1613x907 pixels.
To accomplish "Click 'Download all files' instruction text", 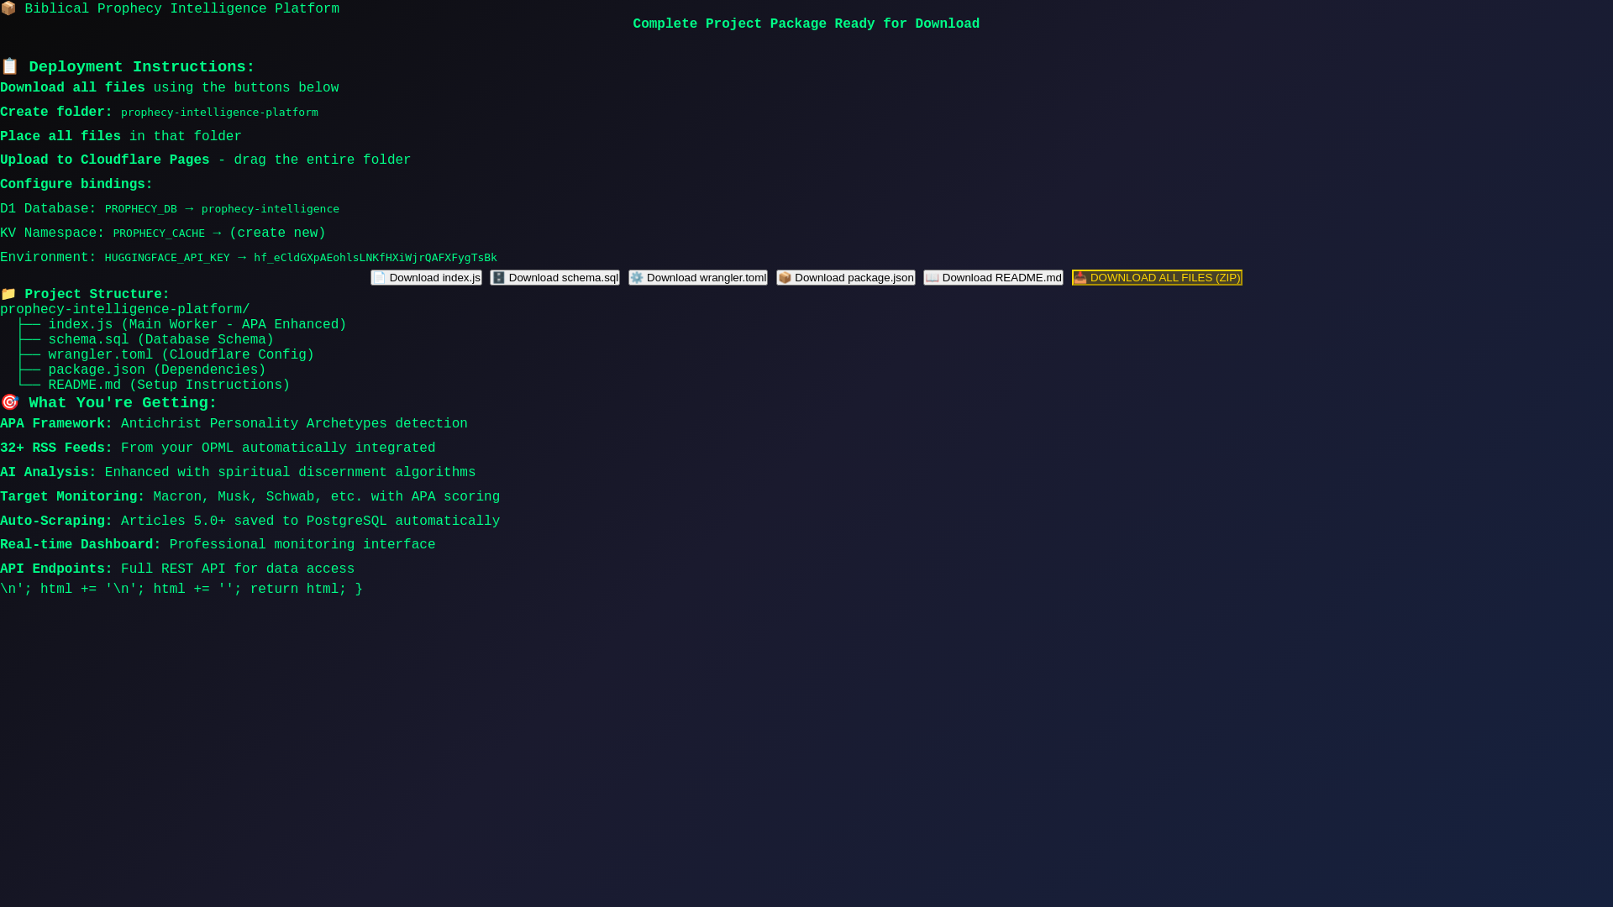I will pos(72,88).
